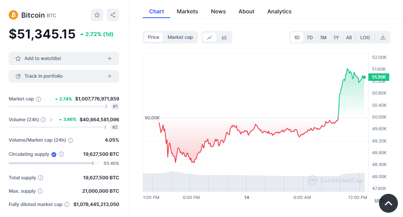The width and height of the screenshot is (403, 217).
Task: Click the Volume (24h) rank bar
Action: point(57,127)
